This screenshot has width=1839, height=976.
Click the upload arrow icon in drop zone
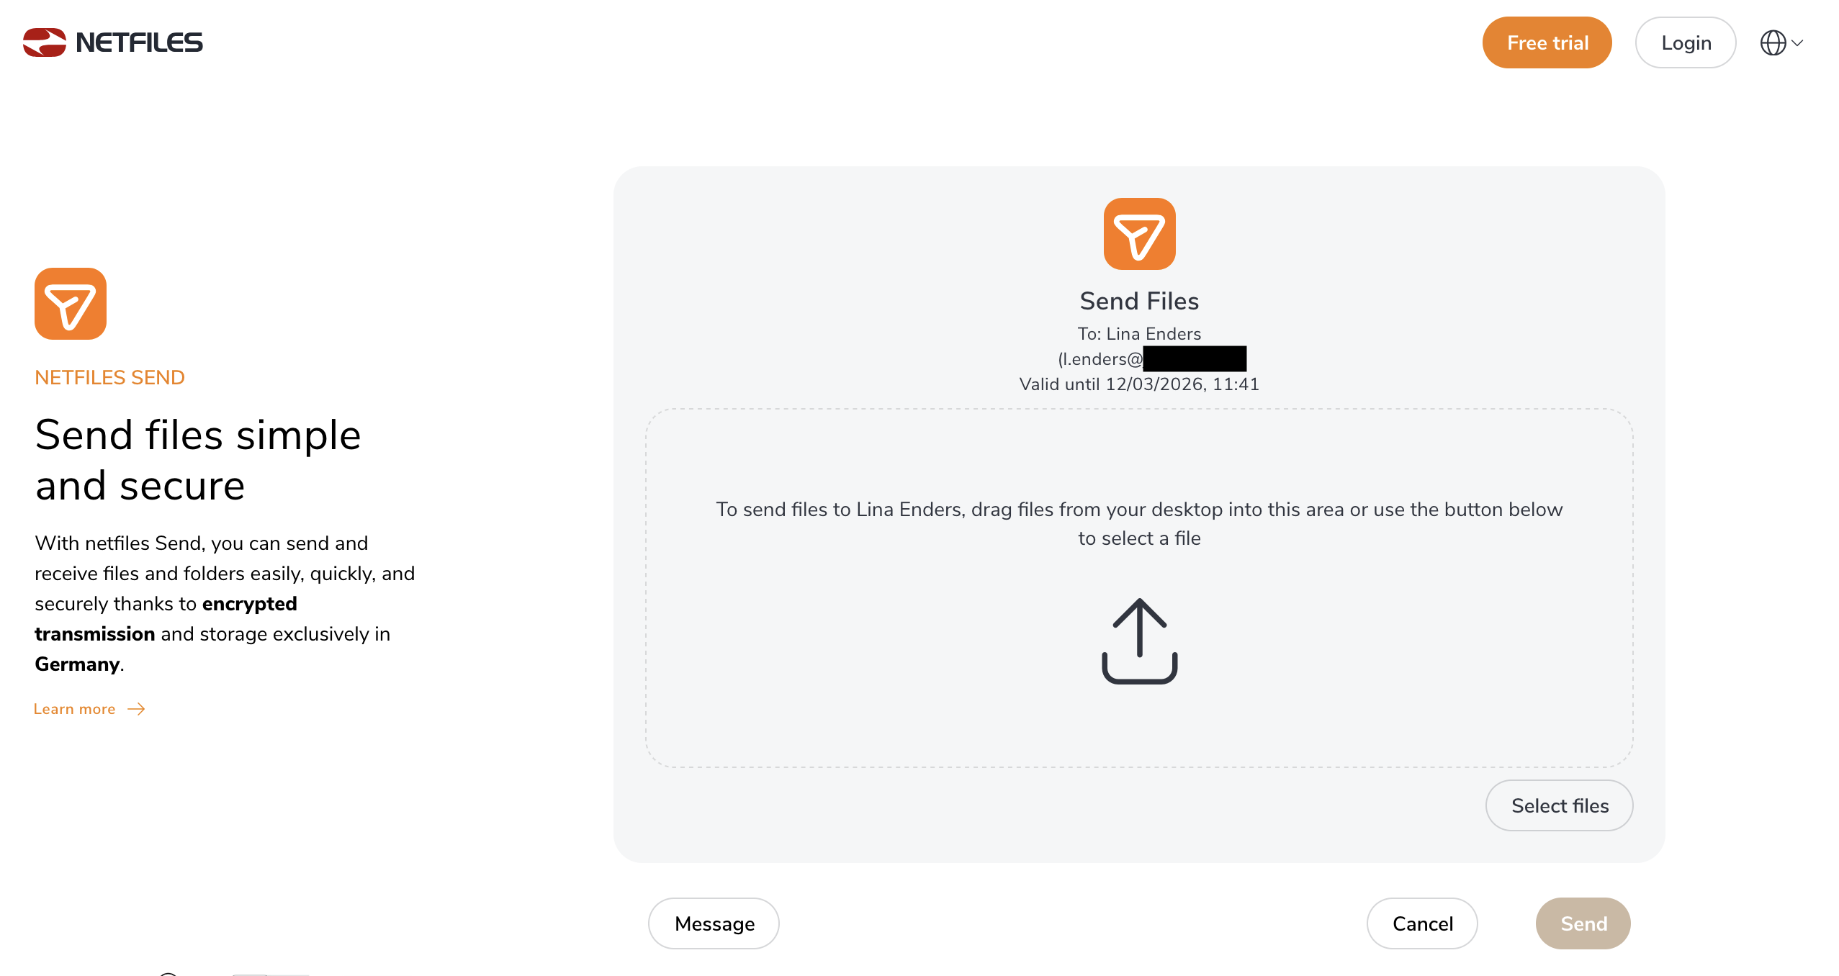1139,641
